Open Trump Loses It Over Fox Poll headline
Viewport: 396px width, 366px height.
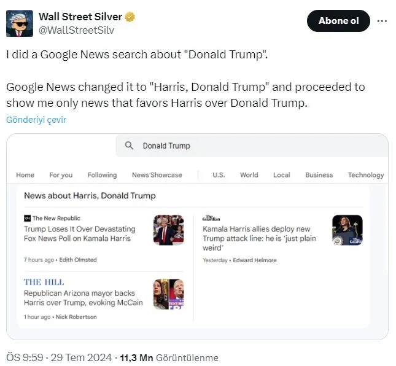(x=79, y=233)
